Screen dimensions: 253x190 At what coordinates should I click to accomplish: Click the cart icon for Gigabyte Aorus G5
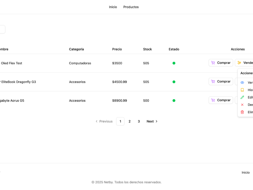tap(213, 100)
